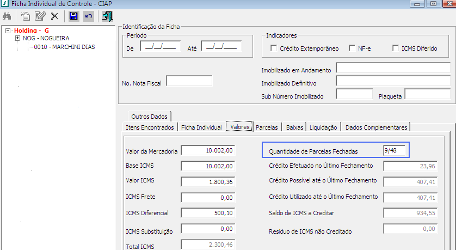The image size is (456, 250).
Task: Click the new record document icon
Action: (25, 16)
